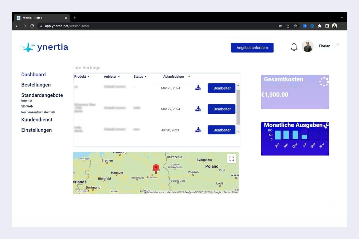
Task: Navigate to Bestellungen in sidebar
Action: click(36, 85)
